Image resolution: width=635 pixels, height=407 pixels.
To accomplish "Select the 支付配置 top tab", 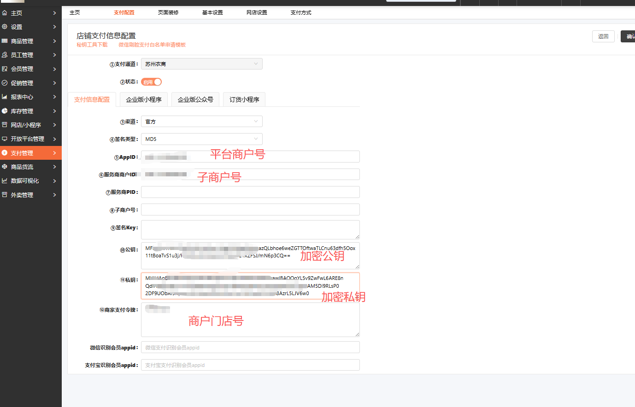I will coord(124,12).
